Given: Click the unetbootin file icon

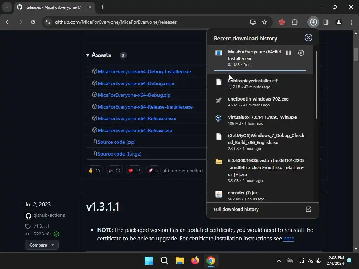Looking at the screenshot, I should point(218,100).
